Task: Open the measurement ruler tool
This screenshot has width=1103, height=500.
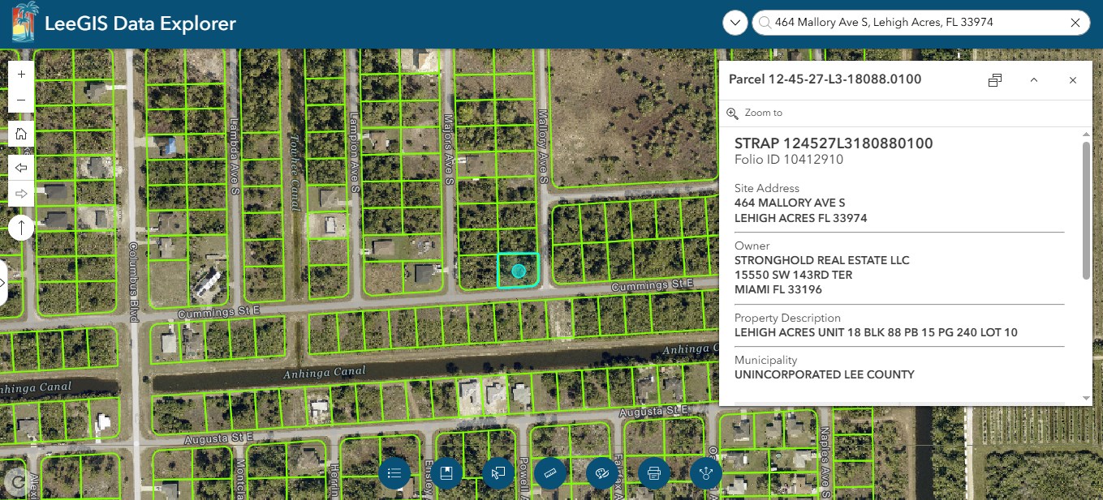Action: (550, 473)
